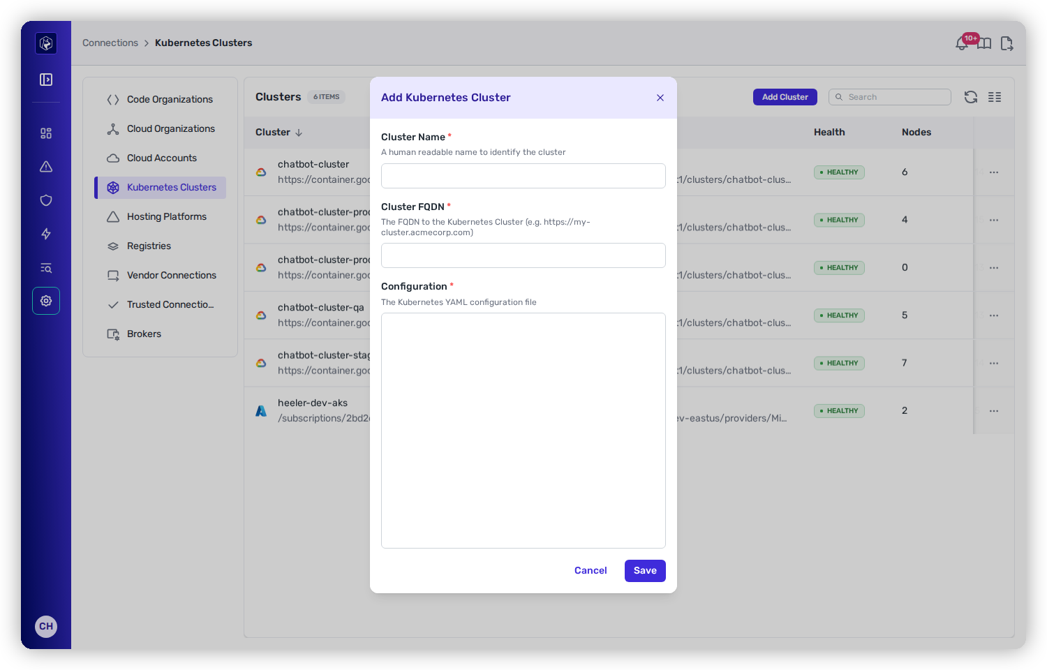The height and width of the screenshot is (670, 1047).
Task: Open the column layout icon beside refresh
Action: pos(995,97)
